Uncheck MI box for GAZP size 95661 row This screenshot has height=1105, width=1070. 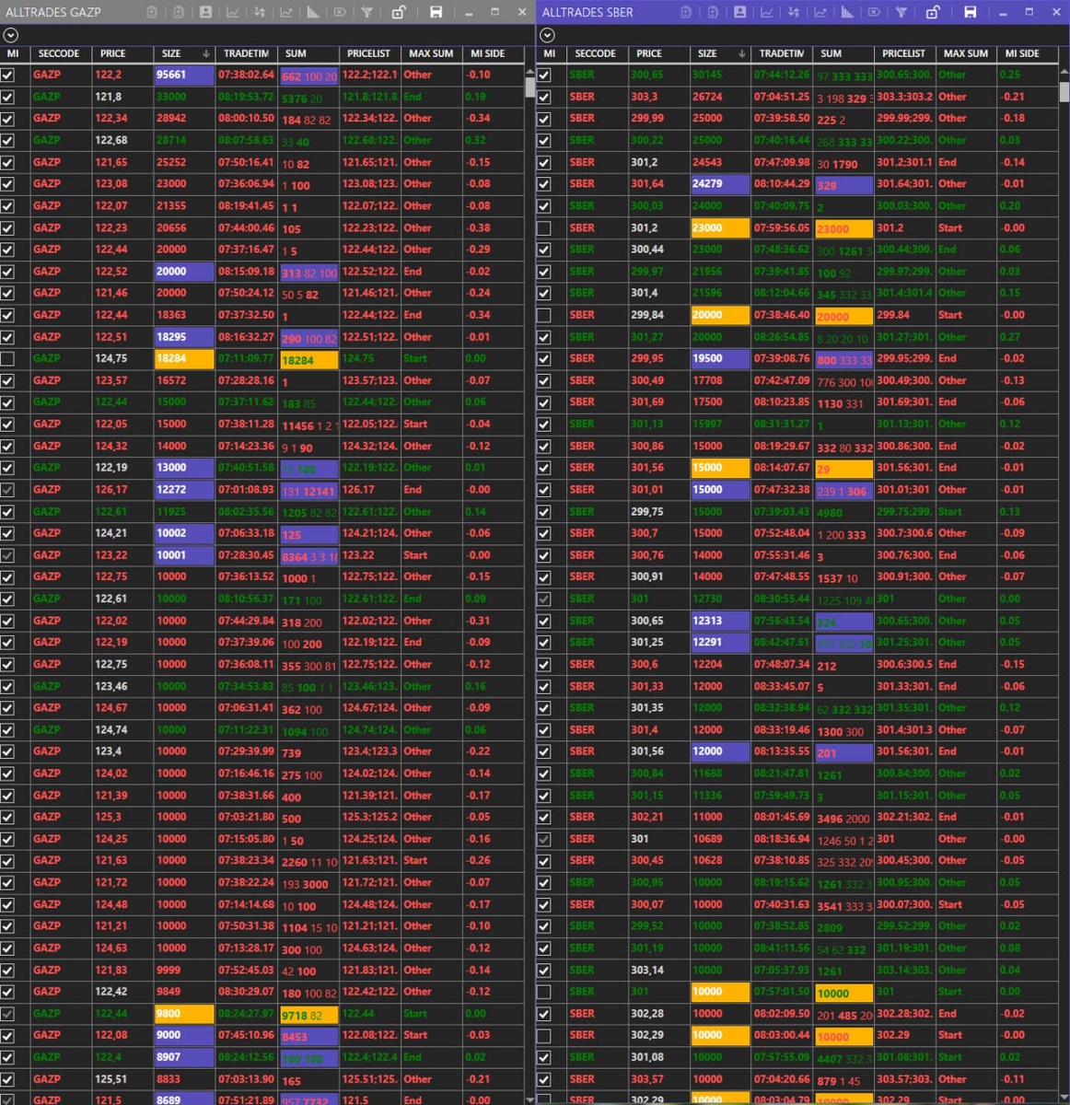coord(7,75)
